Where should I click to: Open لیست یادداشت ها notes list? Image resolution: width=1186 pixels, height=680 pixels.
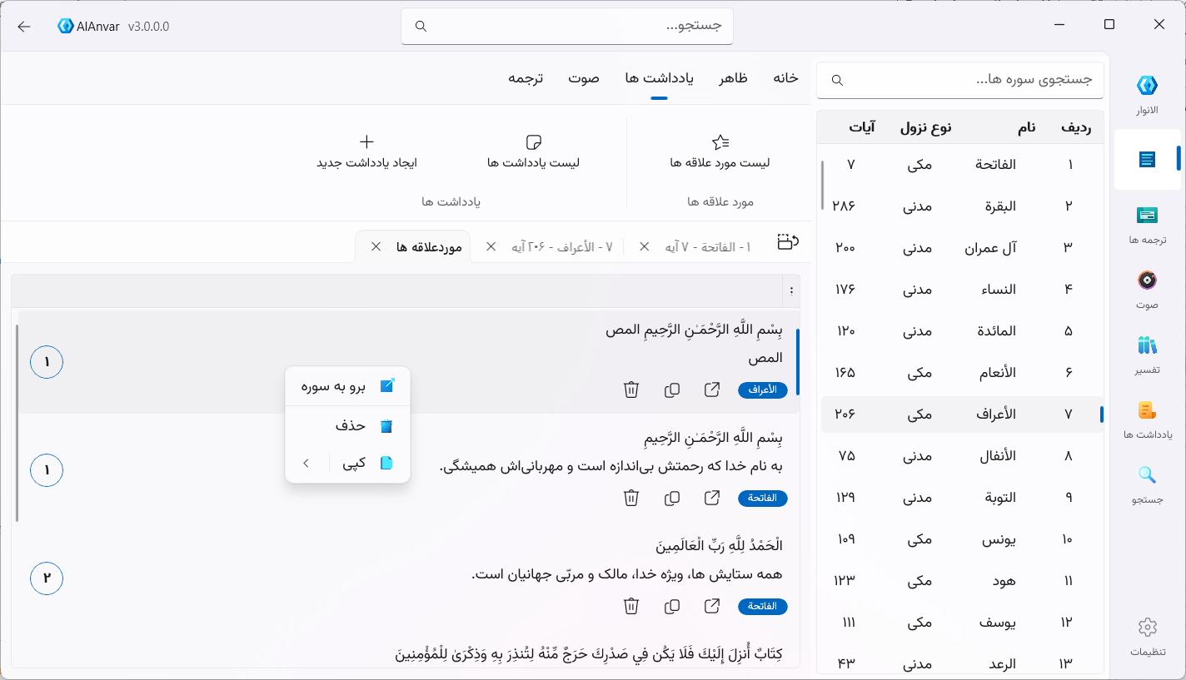pyautogui.click(x=533, y=151)
